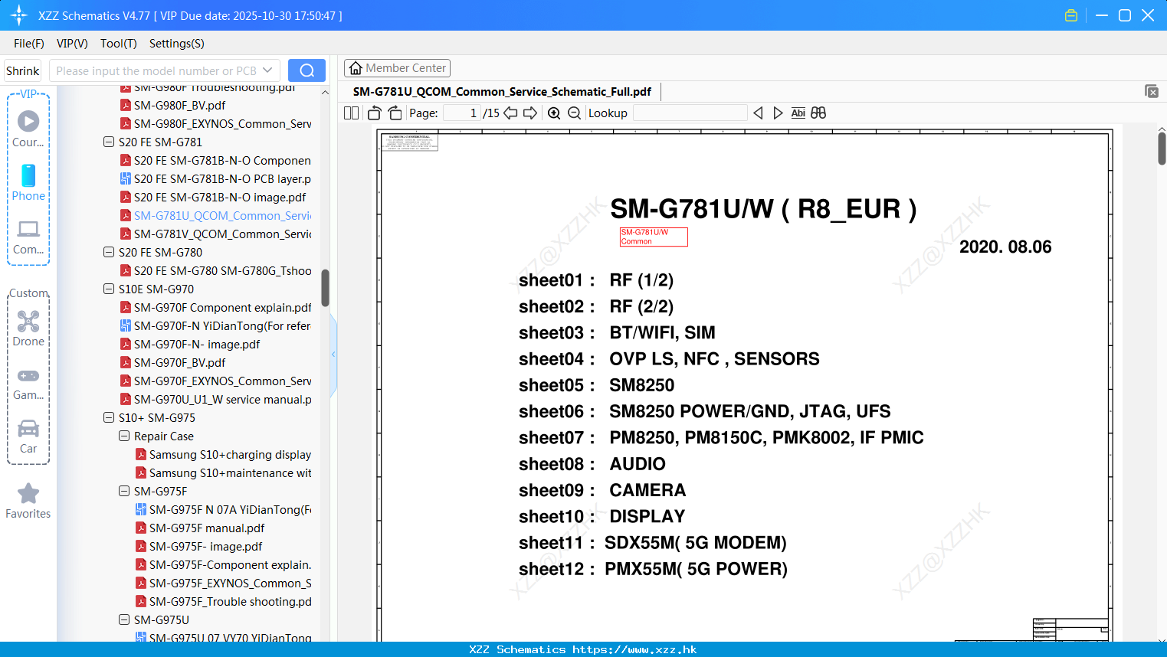Click the SM-G781U/W Common annotation box
This screenshot has height=657, width=1167.
pos(654,237)
